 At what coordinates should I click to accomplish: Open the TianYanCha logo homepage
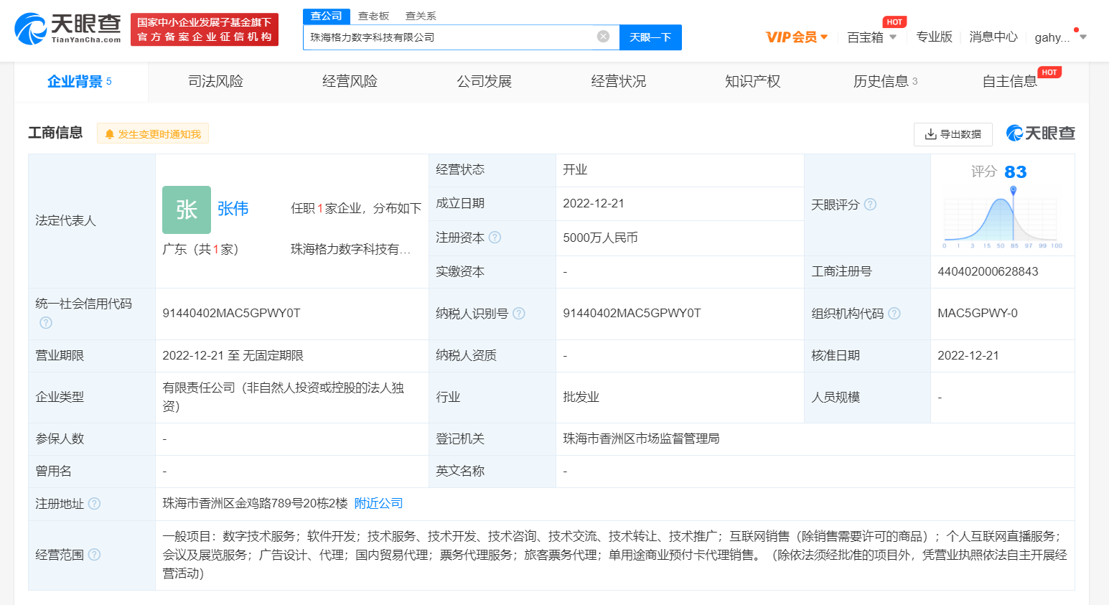[x=68, y=29]
